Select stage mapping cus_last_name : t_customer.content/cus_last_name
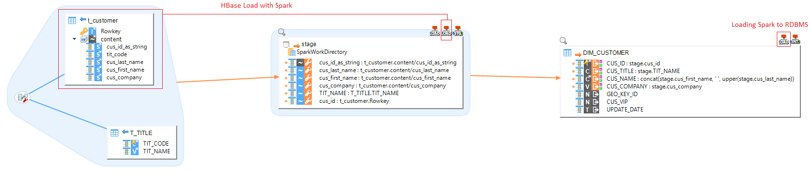The width and height of the screenshot is (810, 173). 384,70
